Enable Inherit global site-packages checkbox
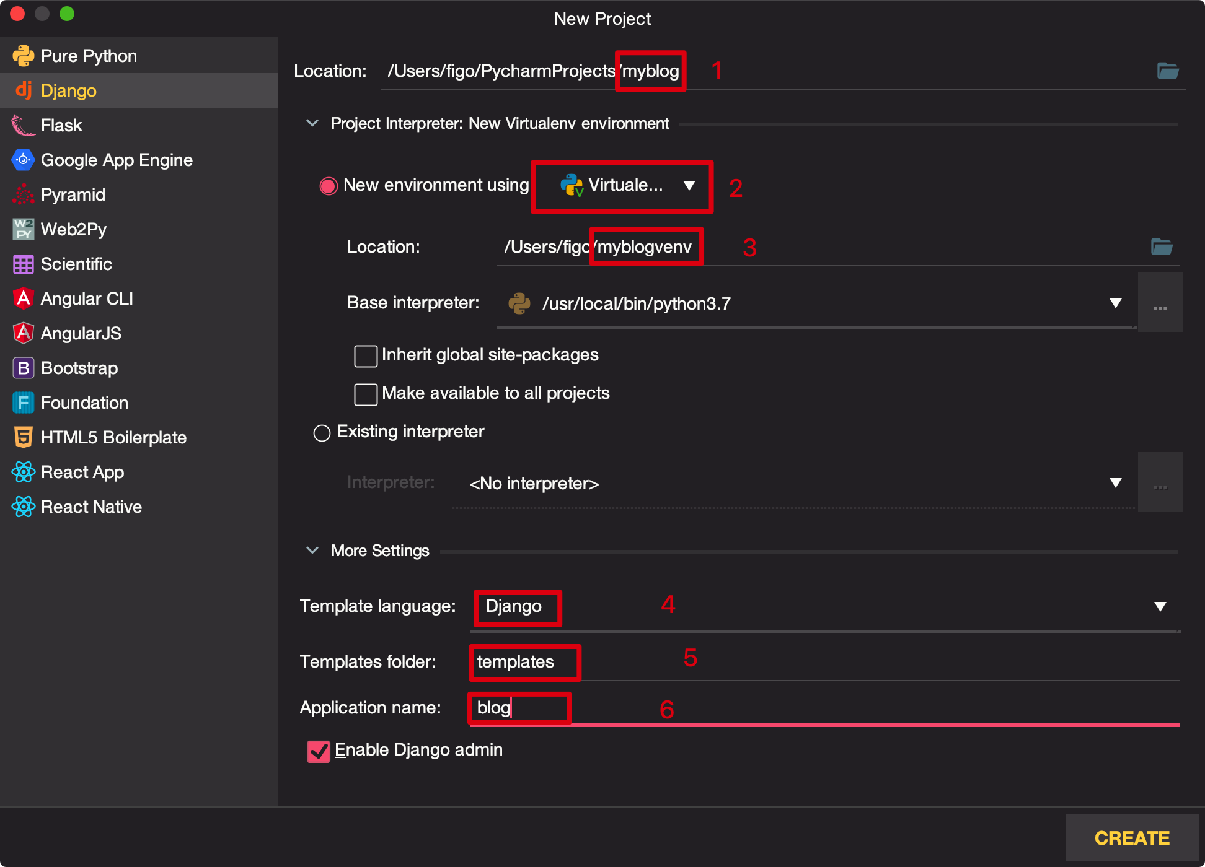The image size is (1205, 867). (x=366, y=355)
